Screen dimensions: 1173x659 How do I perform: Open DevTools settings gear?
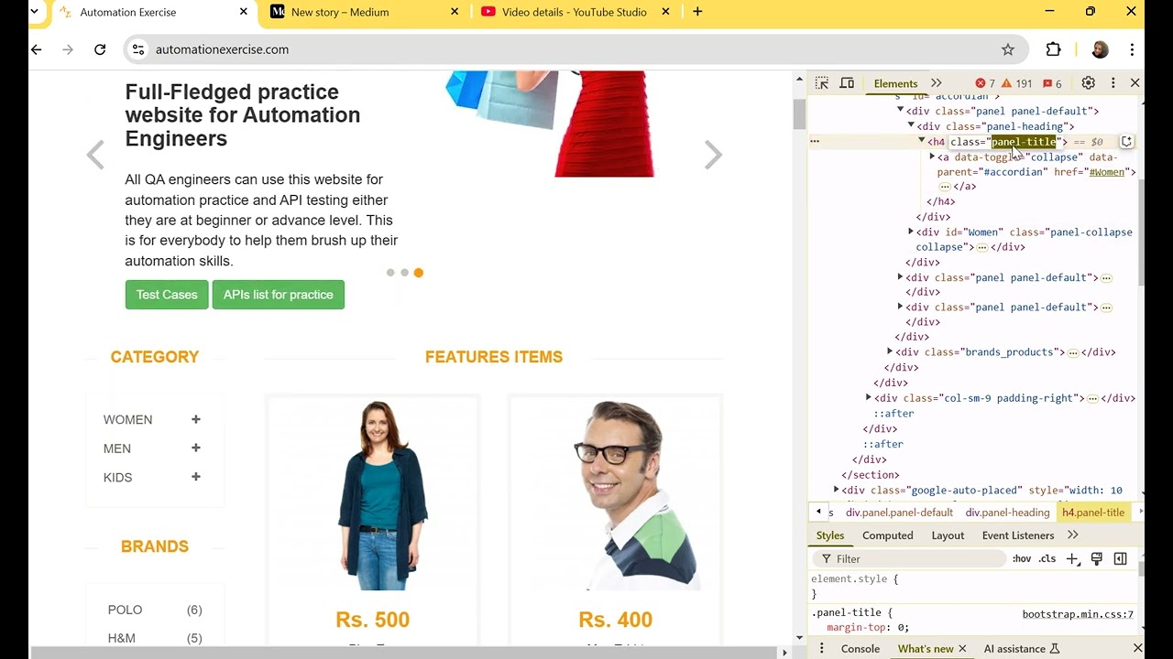click(1088, 83)
